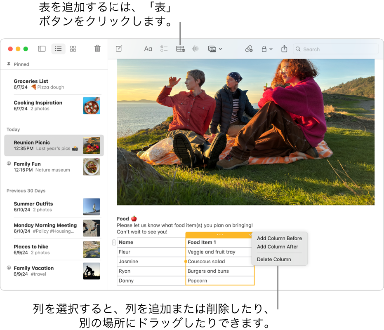384x330 pixels.
Task: Delete note with trash icon
Action: [97, 49]
